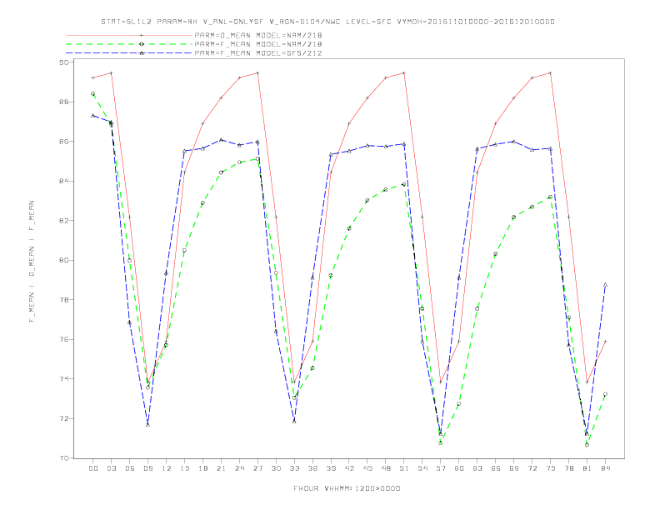This screenshot has height=510, width=660.
Task: Click the y-axis tick label 80
Action: tap(63, 260)
